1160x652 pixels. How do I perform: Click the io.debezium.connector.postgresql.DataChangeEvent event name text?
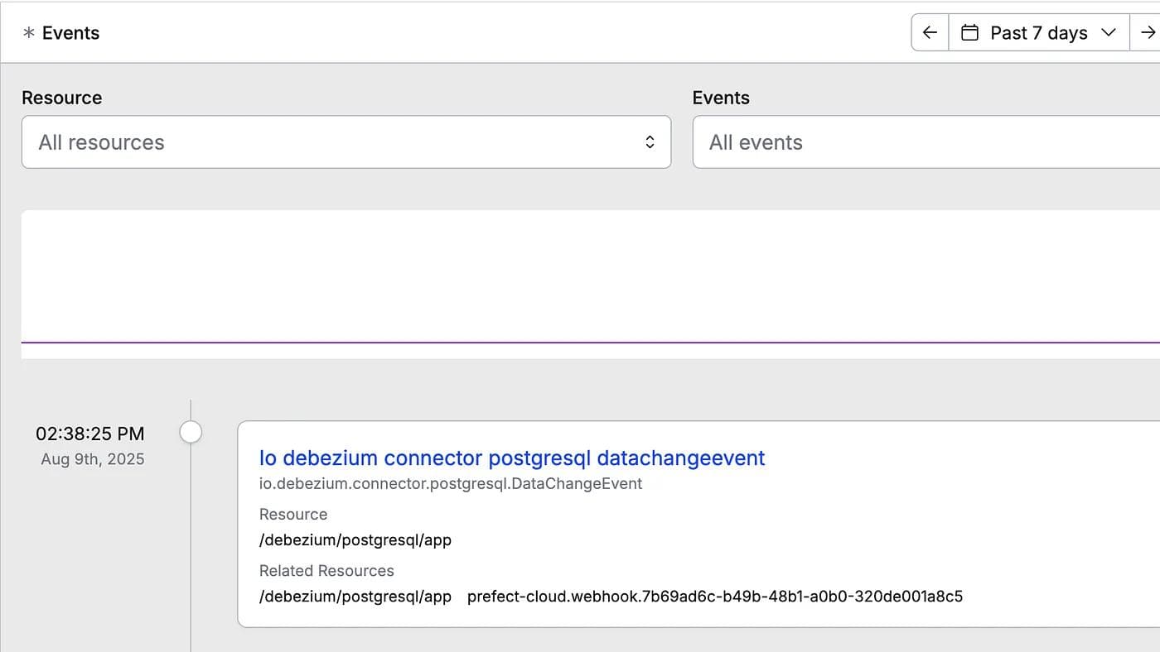[450, 483]
